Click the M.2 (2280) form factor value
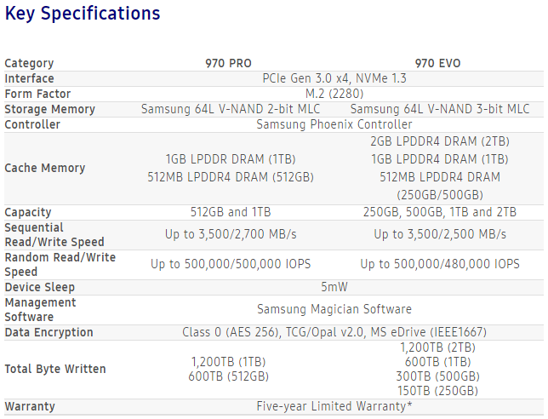The width and height of the screenshot is (548, 419). (334, 94)
